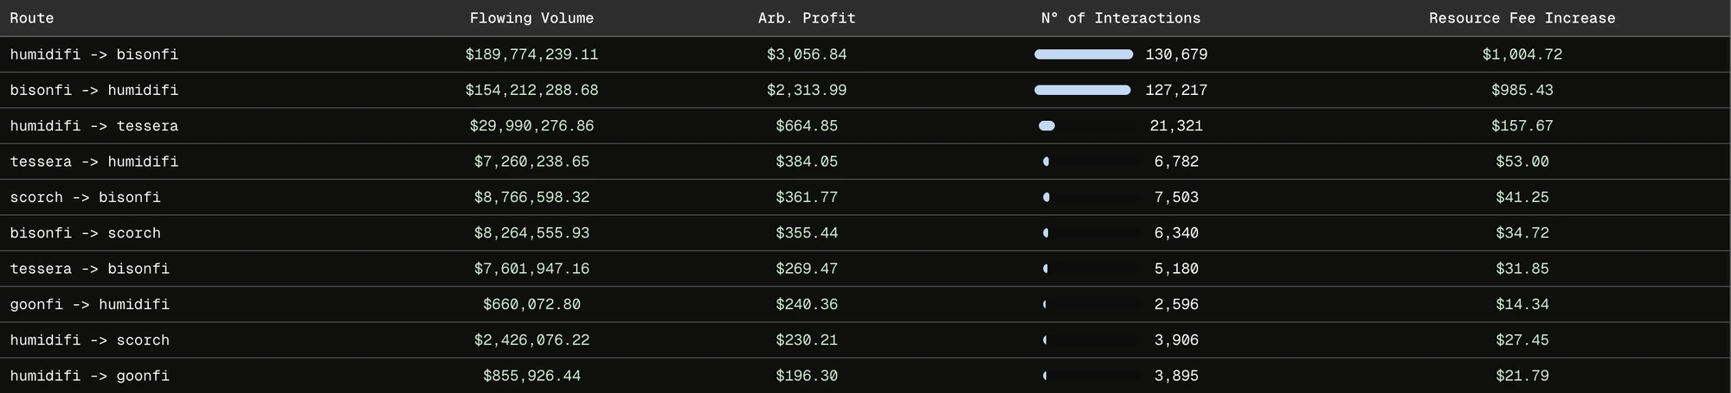This screenshot has height=393, width=1731.
Task: Choose the scorch -> bisonfi route
Action: click(x=865, y=197)
